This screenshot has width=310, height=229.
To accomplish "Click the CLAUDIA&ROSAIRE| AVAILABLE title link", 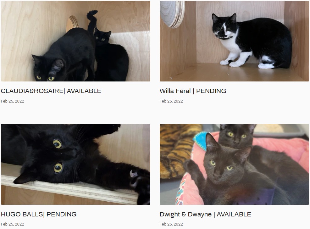I will pyautogui.click(x=51, y=91).
